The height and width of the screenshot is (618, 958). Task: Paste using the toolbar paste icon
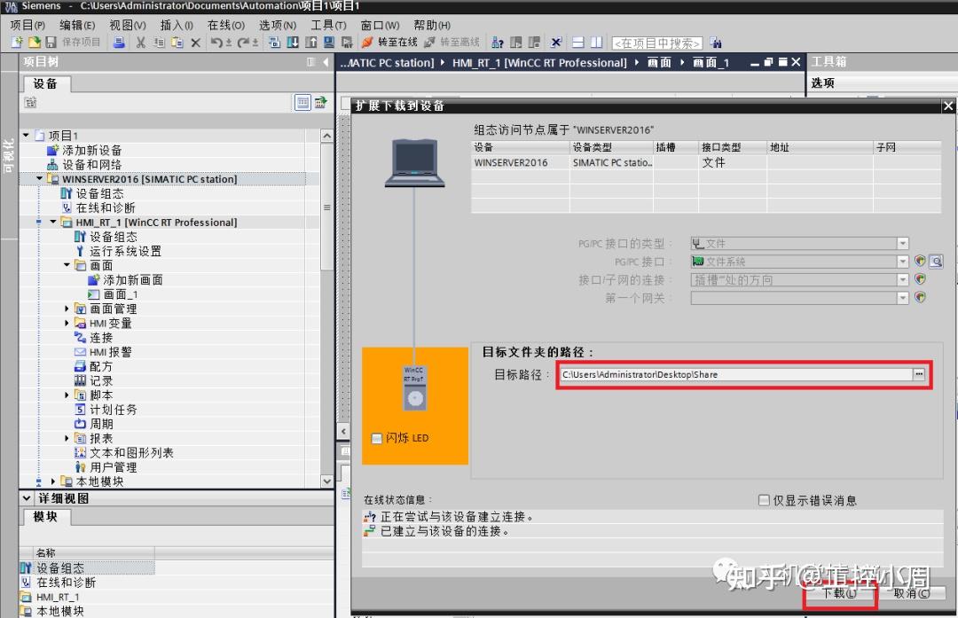pos(177,43)
